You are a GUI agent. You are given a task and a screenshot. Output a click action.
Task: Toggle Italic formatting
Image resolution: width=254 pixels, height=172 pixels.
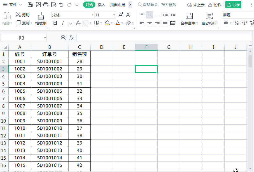click(63, 23)
